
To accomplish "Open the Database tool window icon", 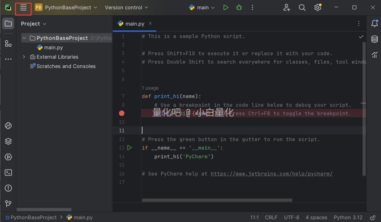I will pos(374,39).
